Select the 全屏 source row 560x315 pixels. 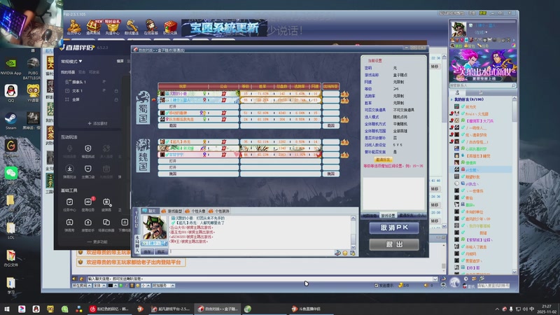tap(91, 99)
